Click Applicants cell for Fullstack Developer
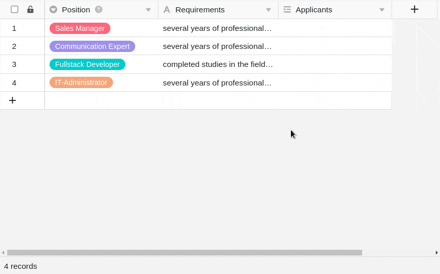Viewport: 440px width, 274px height. (x=335, y=64)
